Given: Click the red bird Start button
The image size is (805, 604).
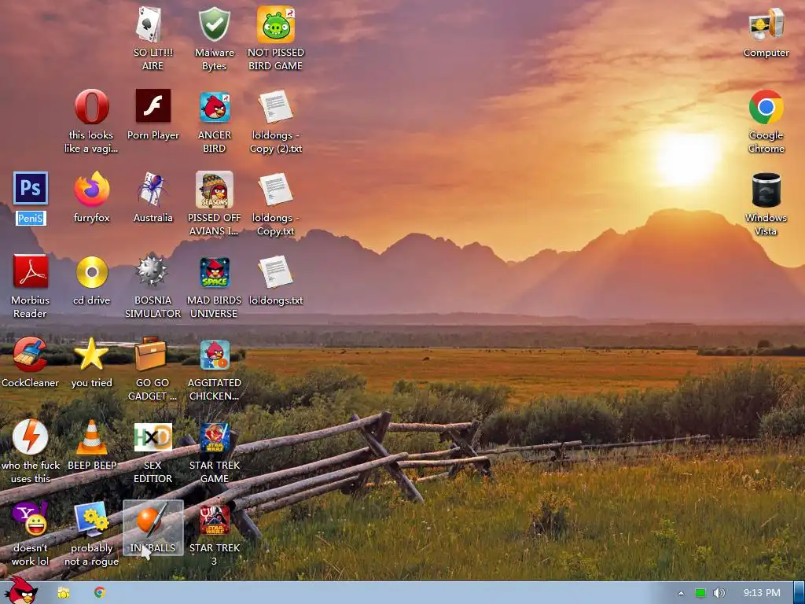Looking at the screenshot, I should (20, 591).
